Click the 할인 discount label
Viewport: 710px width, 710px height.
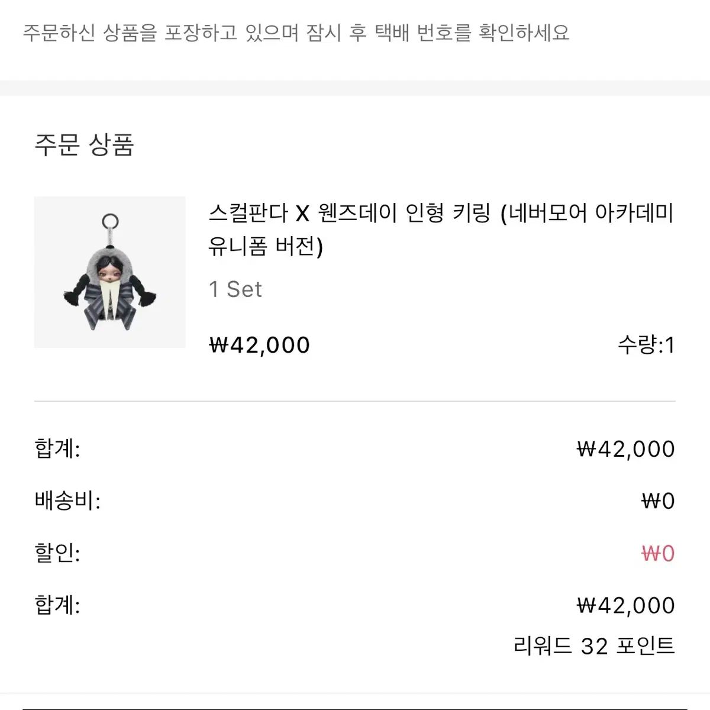tap(57, 553)
